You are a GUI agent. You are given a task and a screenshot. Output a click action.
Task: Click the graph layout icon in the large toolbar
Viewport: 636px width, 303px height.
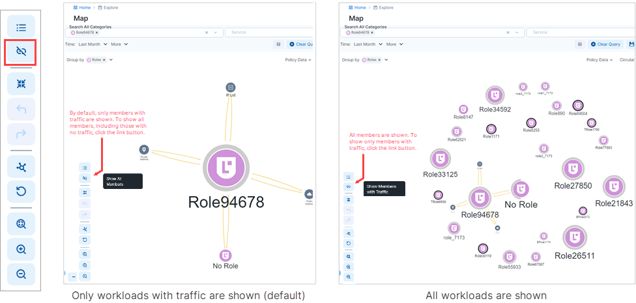(x=21, y=167)
